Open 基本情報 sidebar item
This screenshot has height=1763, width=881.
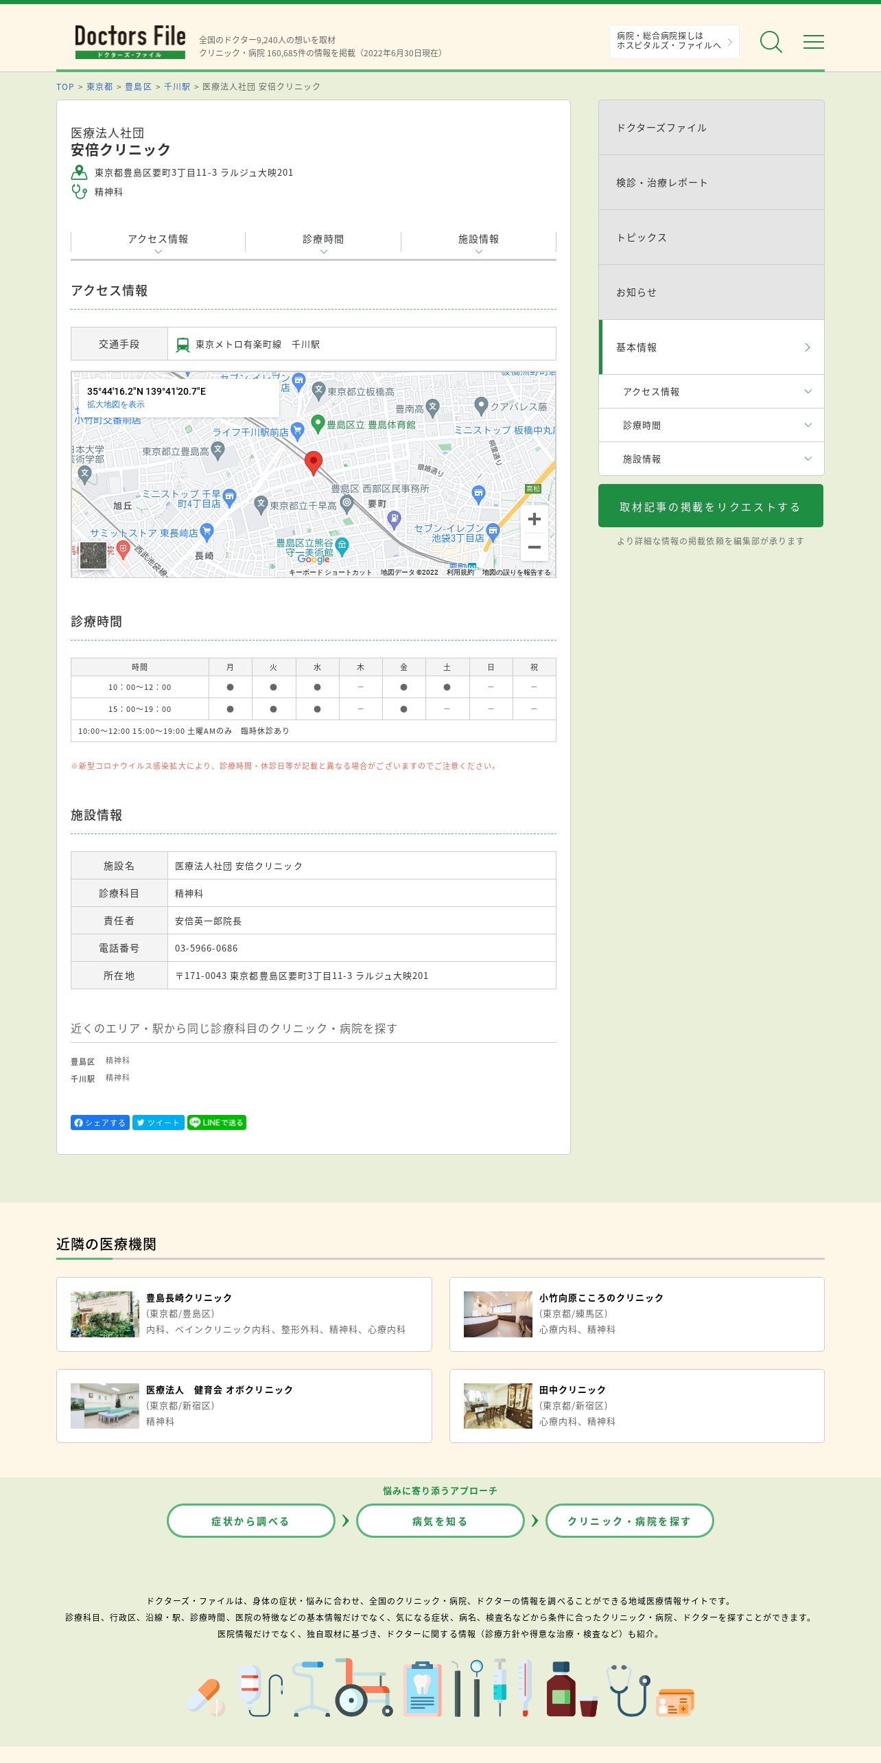(x=712, y=347)
